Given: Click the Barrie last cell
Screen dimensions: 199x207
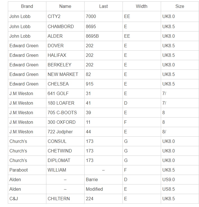Looking at the screenshot, I should pos(92,179).
